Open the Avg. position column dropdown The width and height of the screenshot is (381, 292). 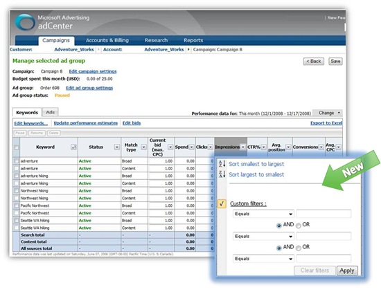tap(288, 147)
